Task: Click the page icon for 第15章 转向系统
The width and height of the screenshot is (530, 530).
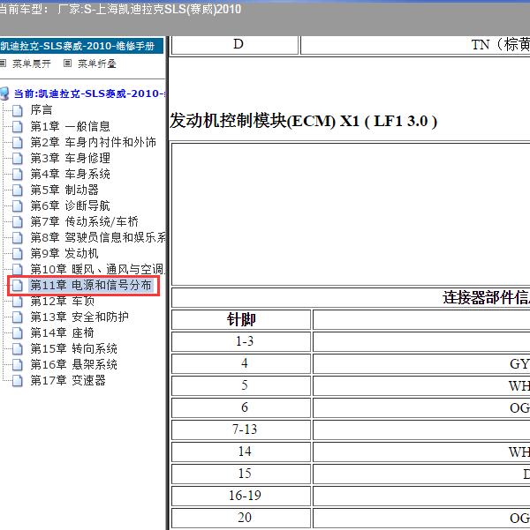Action: coord(18,348)
